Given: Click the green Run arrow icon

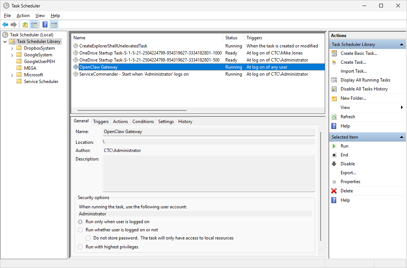Looking at the screenshot, I should coord(334,146).
